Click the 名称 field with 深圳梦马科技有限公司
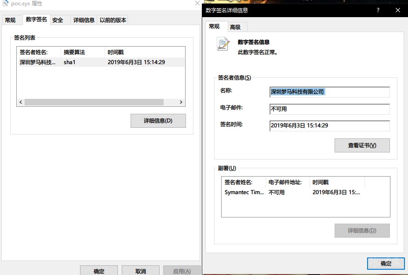This screenshot has height=275, width=408. click(330, 92)
